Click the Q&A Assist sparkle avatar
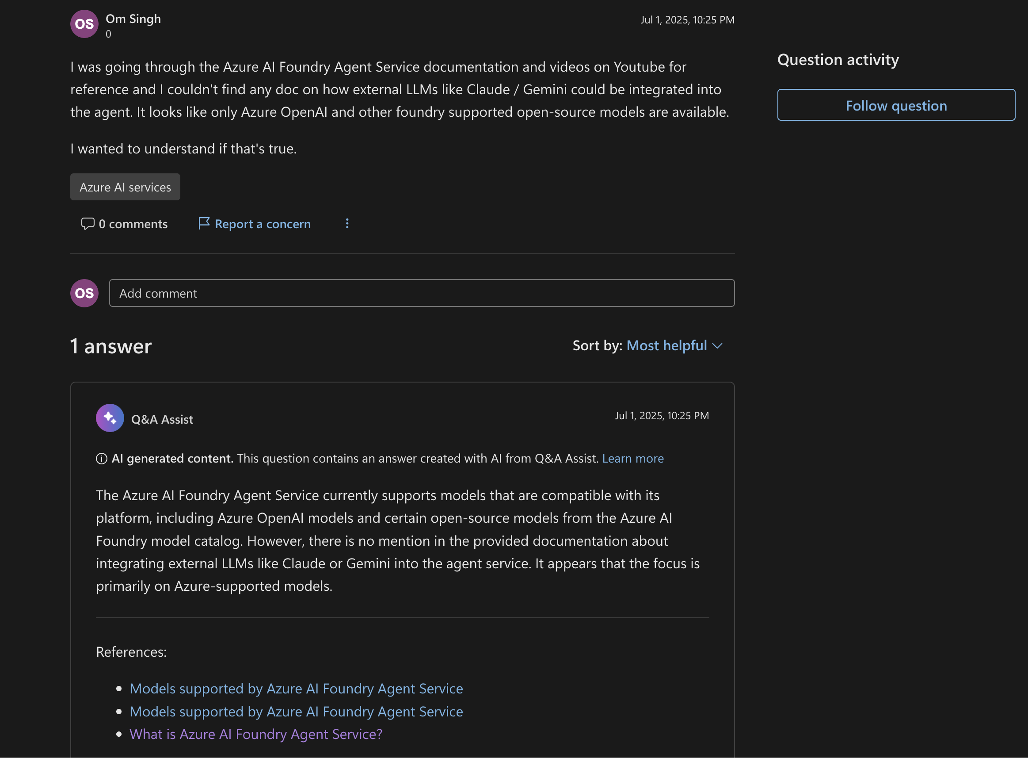This screenshot has width=1028, height=758. pos(110,418)
